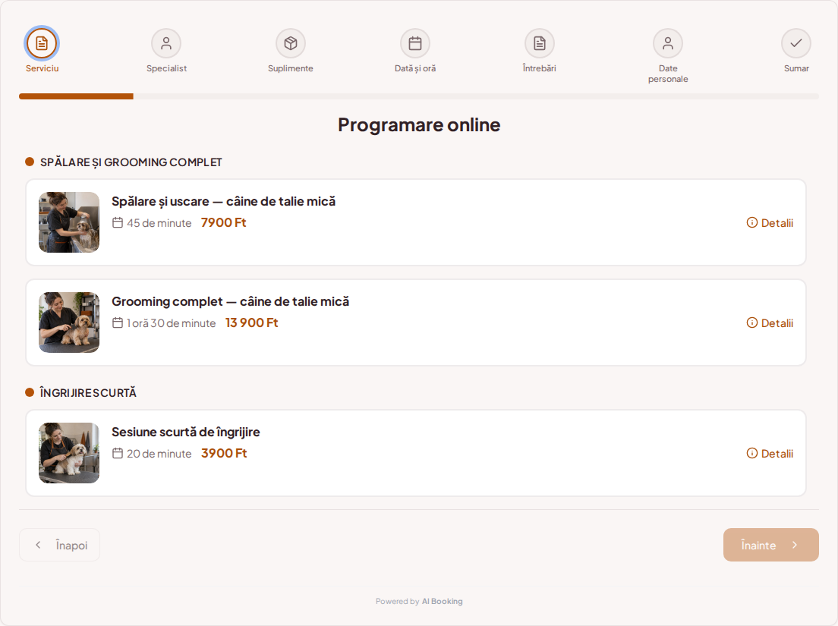Switch to the Sumar step label
Image resolution: width=838 pixels, height=626 pixels.
point(796,68)
